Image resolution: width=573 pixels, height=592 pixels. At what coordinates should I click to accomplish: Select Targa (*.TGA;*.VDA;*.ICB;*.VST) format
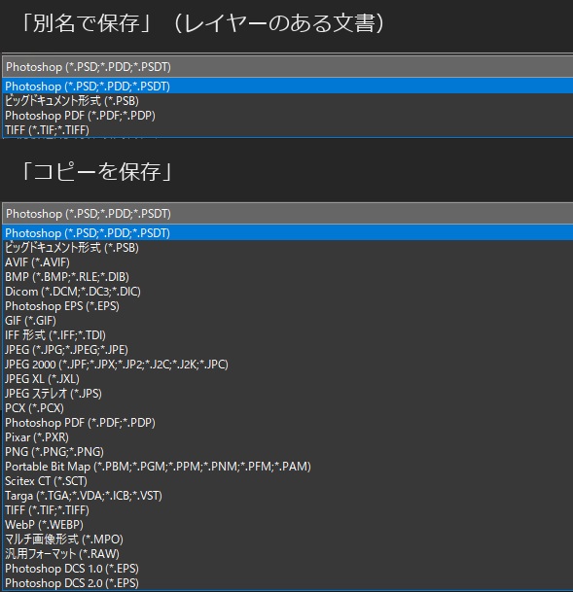tap(288, 496)
